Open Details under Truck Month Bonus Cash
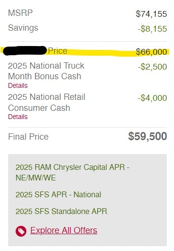Viewport: 174px width, 251px height. 18,85
